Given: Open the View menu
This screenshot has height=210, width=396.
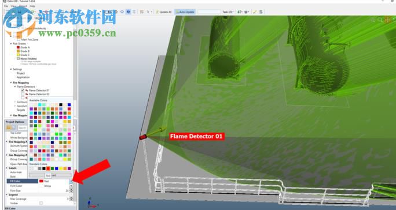Looking at the screenshot, I should tap(13, 6).
